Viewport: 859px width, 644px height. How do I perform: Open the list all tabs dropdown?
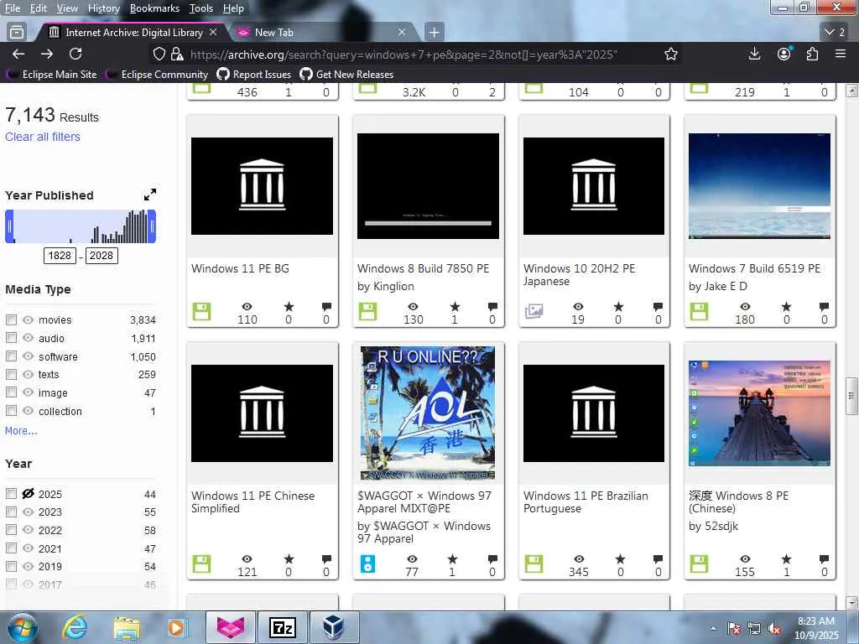(835, 33)
